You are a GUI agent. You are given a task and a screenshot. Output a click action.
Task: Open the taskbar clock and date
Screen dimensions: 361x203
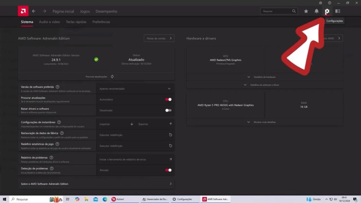pos(344,199)
